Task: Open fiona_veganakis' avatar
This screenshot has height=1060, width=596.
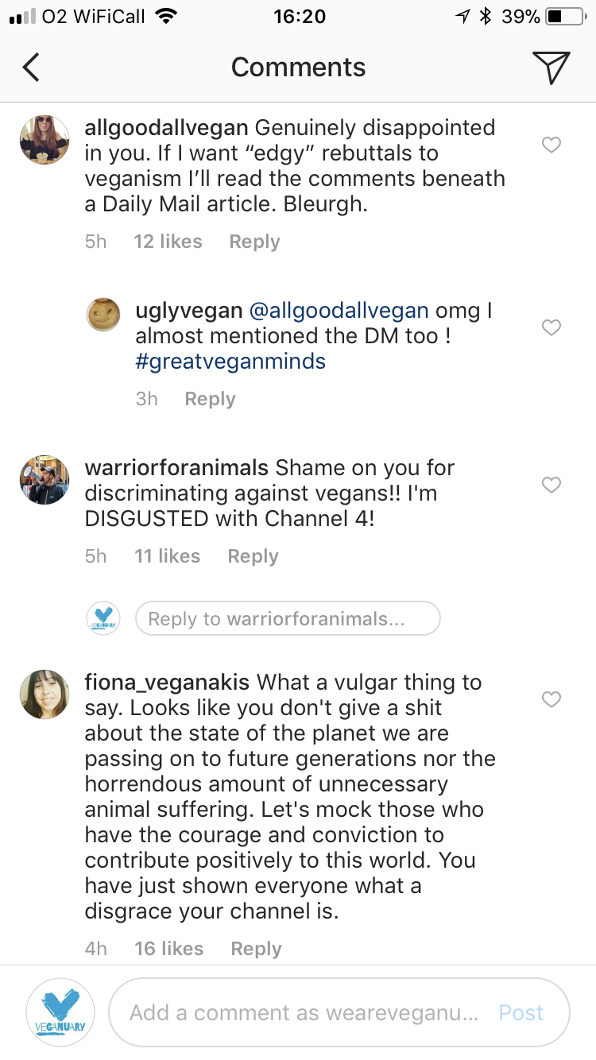Action: 44,694
